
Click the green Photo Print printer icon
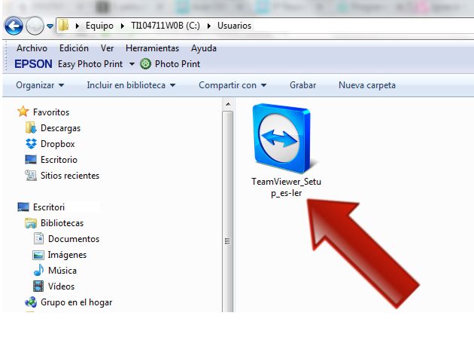145,64
